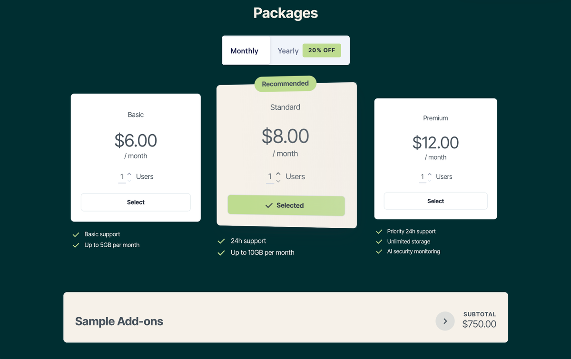
Task: Decrease Basic plan users with down arrow
Action: click(129, 180)
